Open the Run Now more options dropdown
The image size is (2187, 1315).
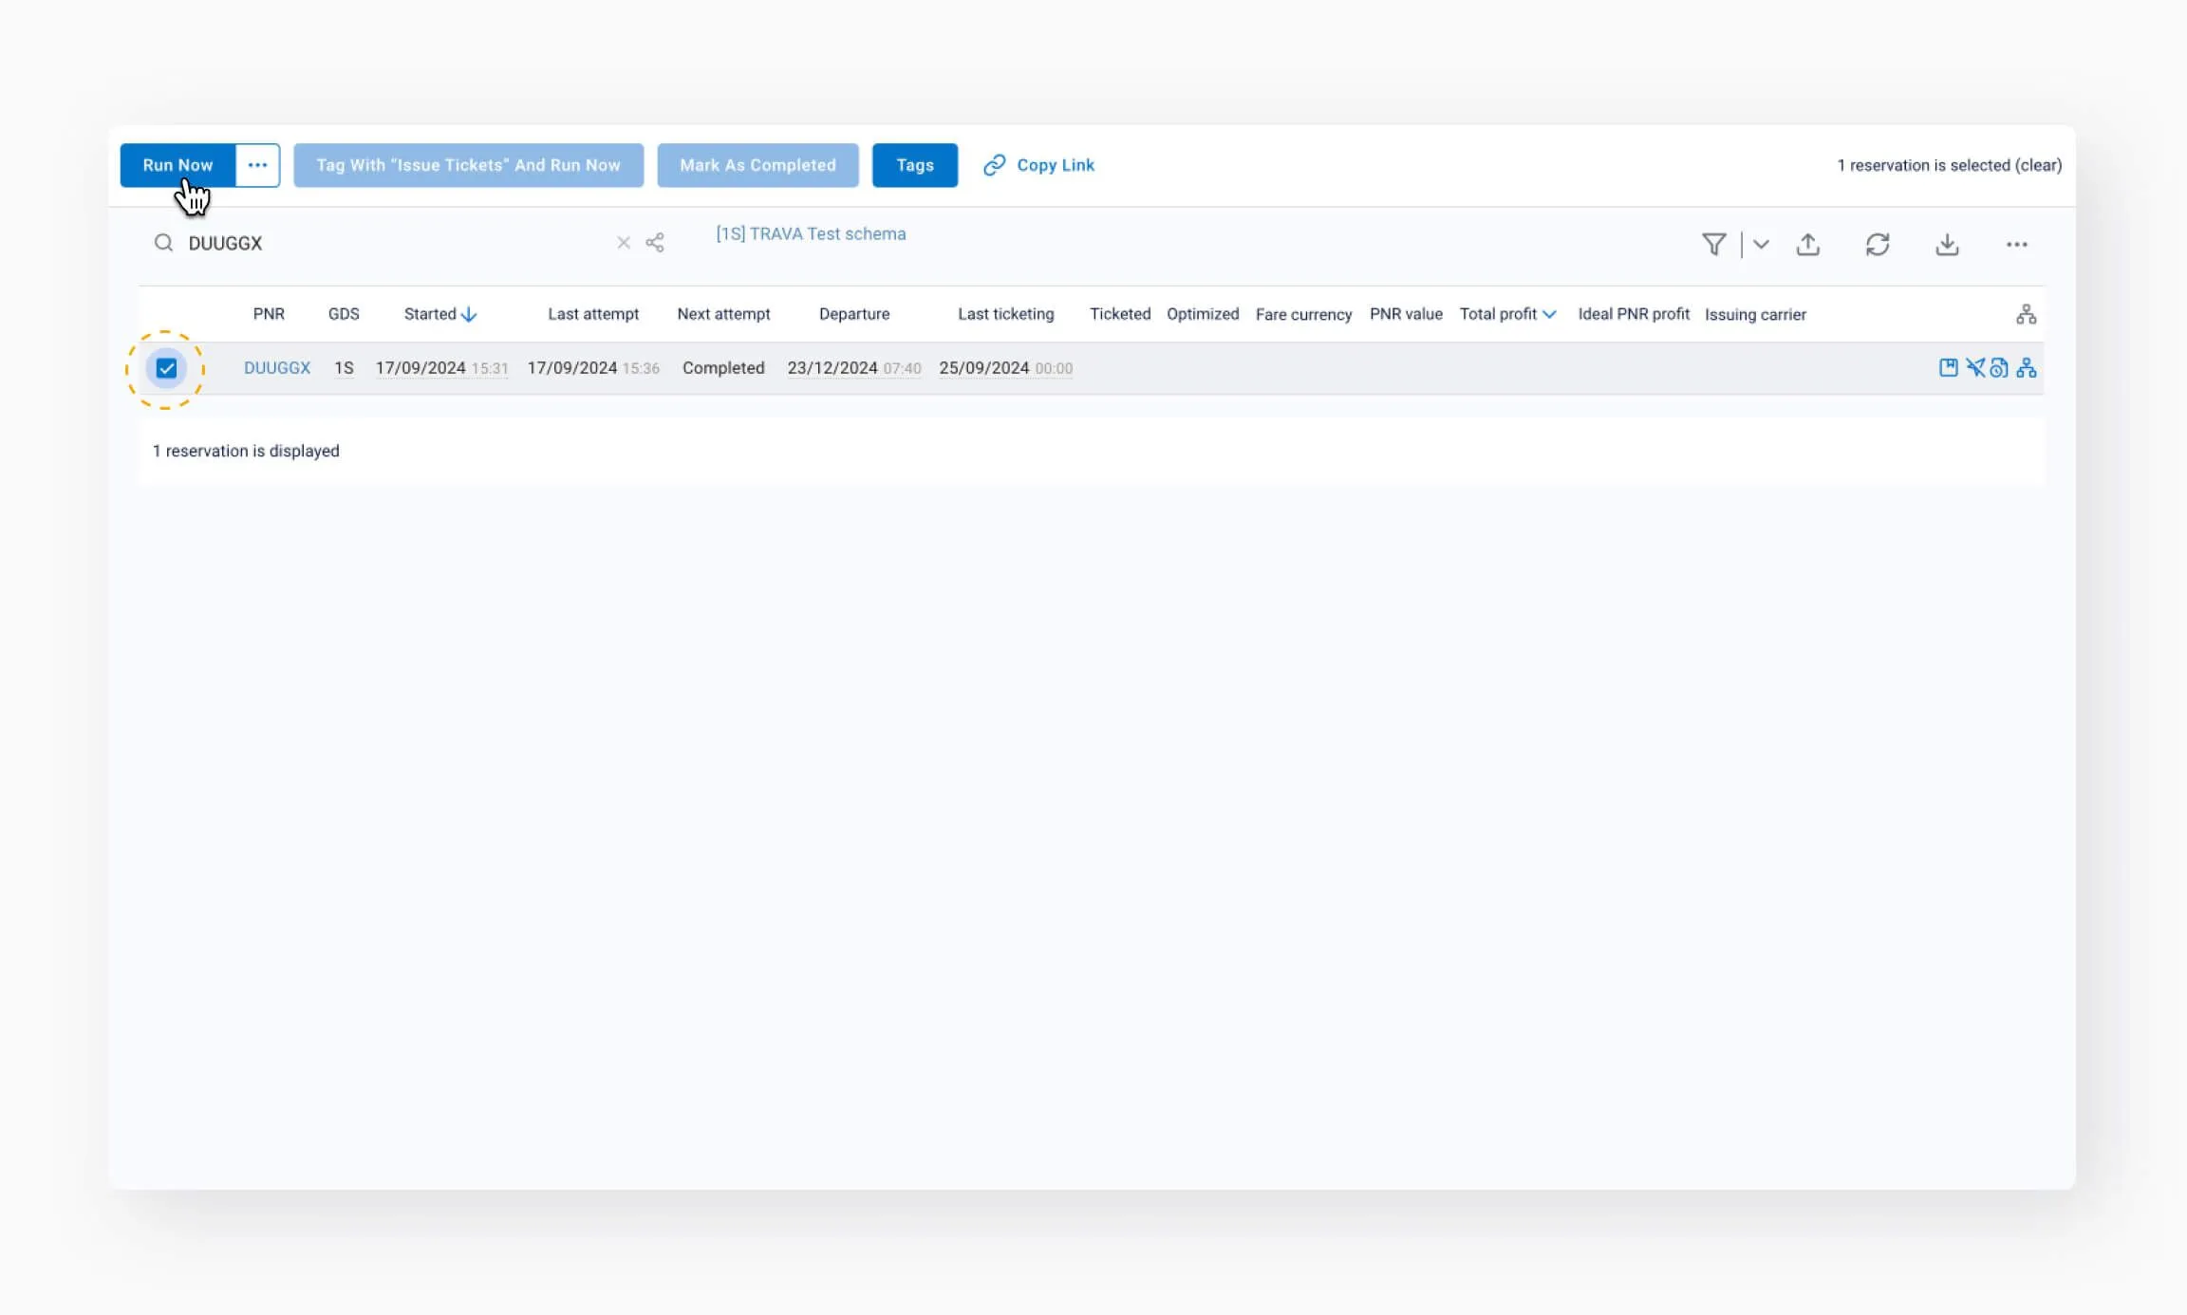257,165
